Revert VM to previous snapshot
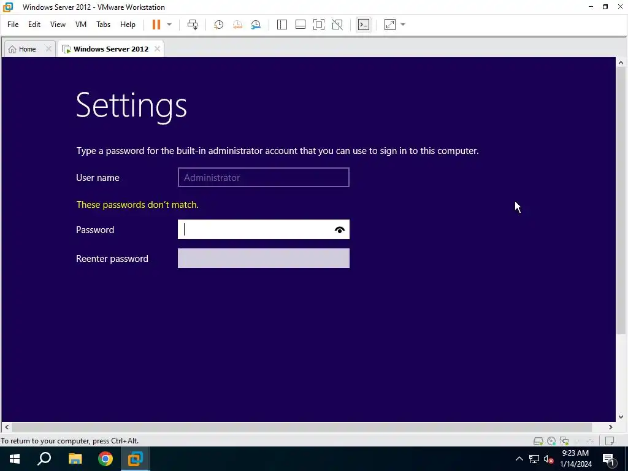 pos(237,25)
